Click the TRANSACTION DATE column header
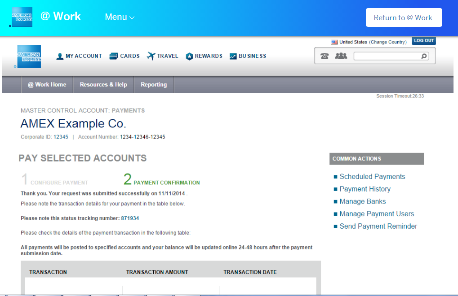The image size is (458, 296). point(250,272)
